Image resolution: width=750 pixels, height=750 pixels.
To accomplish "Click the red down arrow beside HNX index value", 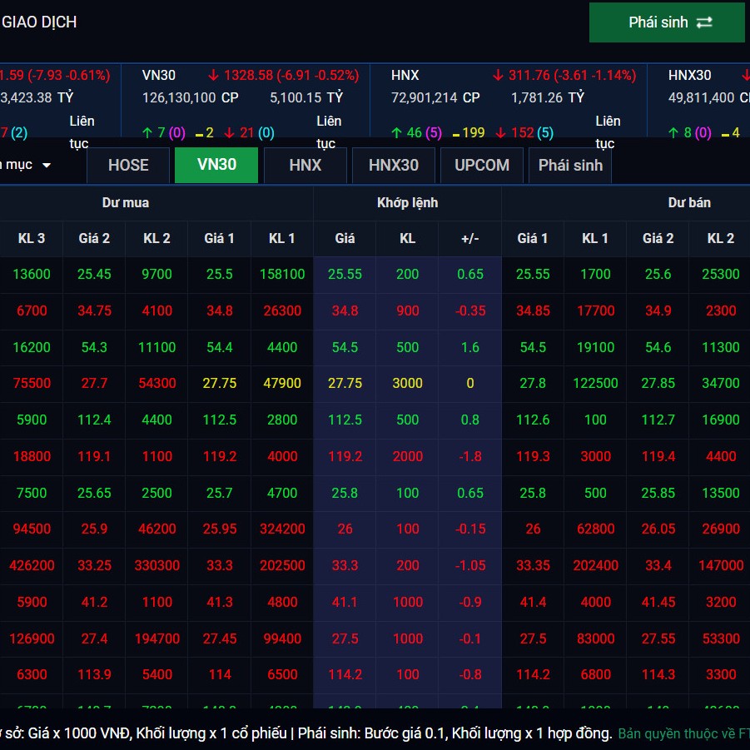I will point(499,75).
